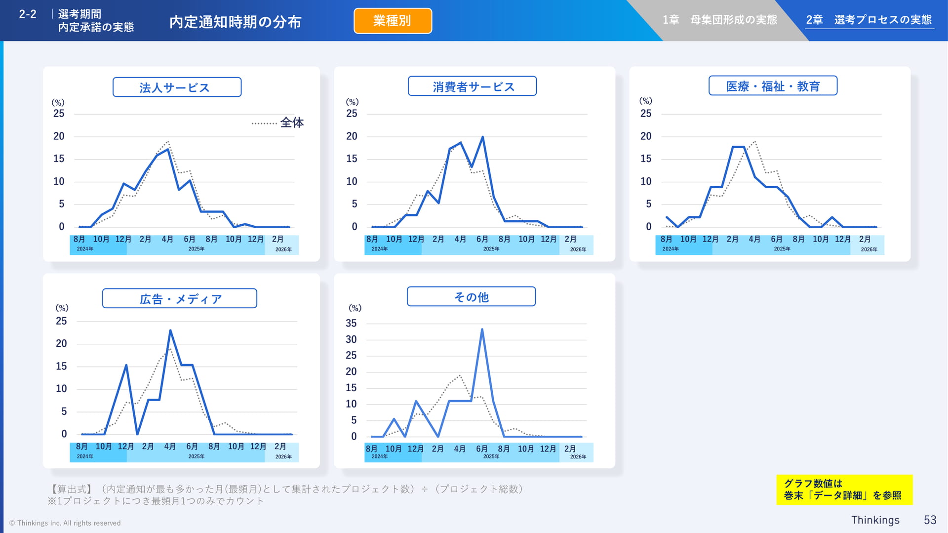Click the 消費者サービス chart title
The height and width of the screenshot is (533, 948).
(x=472, y=86)
